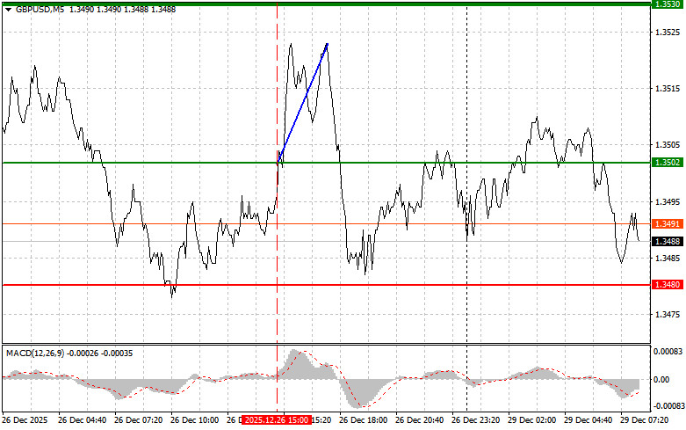Select the 1.3502 green price label

pos(668,163)
